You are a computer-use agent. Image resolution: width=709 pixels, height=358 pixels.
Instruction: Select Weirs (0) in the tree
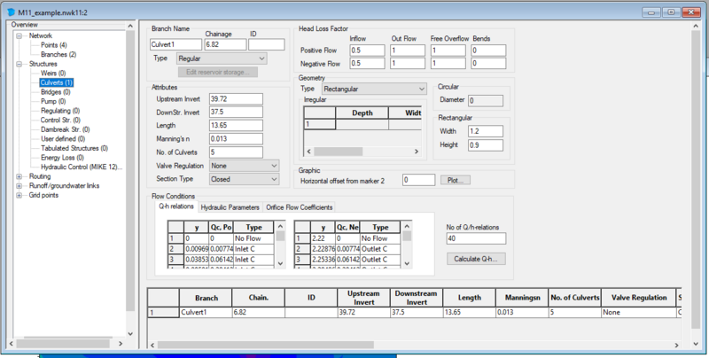click(x=53, y=74)
